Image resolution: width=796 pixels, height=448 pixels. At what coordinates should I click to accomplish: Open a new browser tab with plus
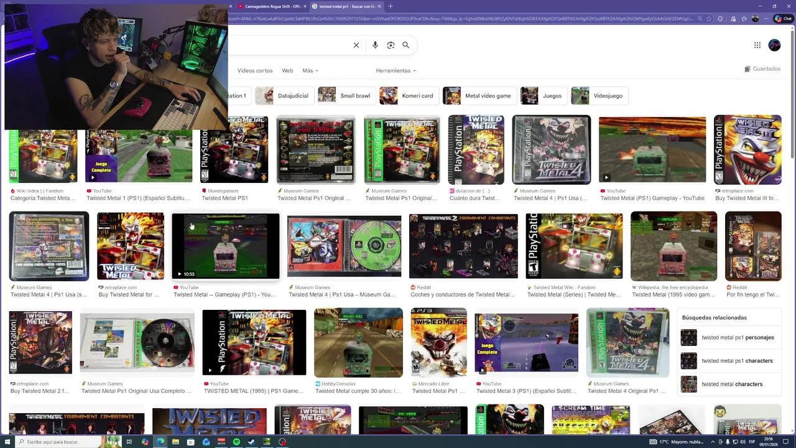click(x=391, y=6)
